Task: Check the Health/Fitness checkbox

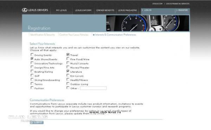Action: point(68,79)
